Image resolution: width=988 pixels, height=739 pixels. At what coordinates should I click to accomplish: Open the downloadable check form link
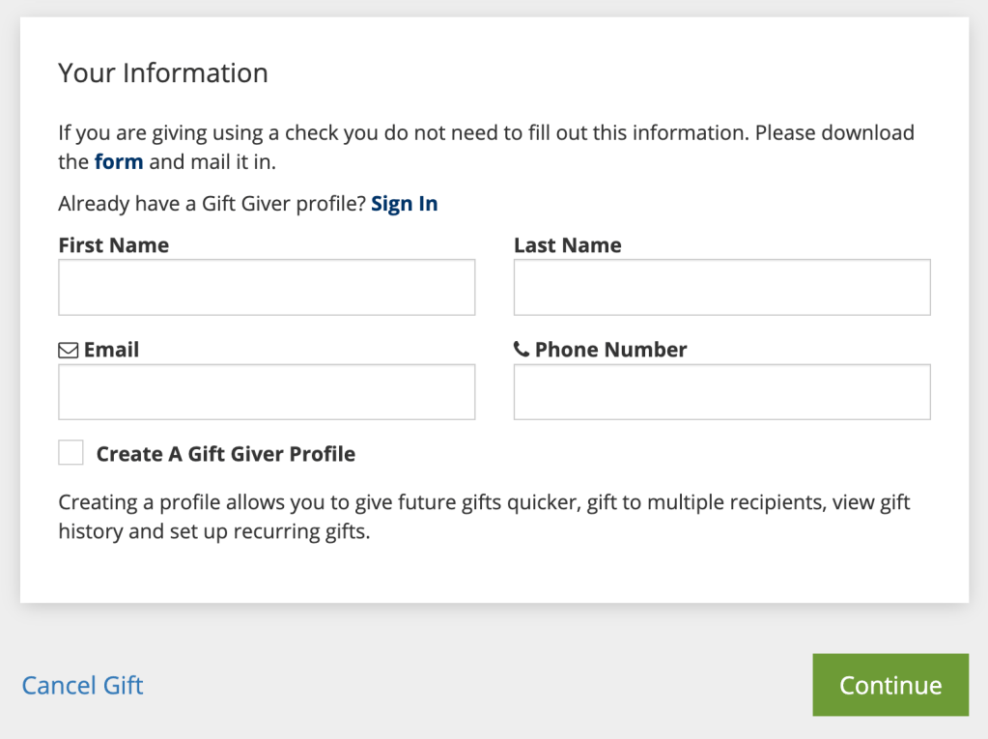pos(118,161)
